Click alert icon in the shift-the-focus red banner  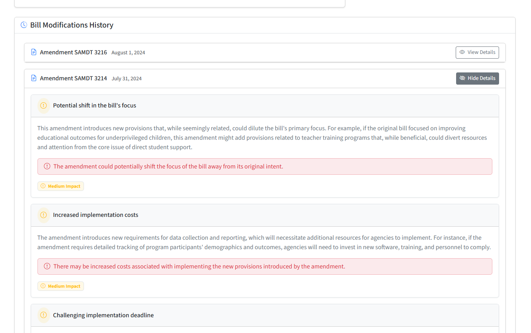[x=47, y=166]
